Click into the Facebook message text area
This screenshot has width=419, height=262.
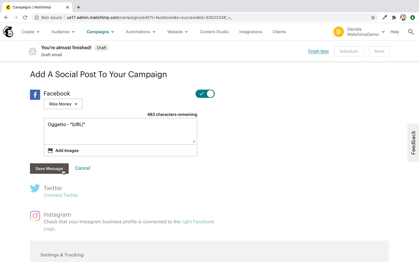coord(120,131)
